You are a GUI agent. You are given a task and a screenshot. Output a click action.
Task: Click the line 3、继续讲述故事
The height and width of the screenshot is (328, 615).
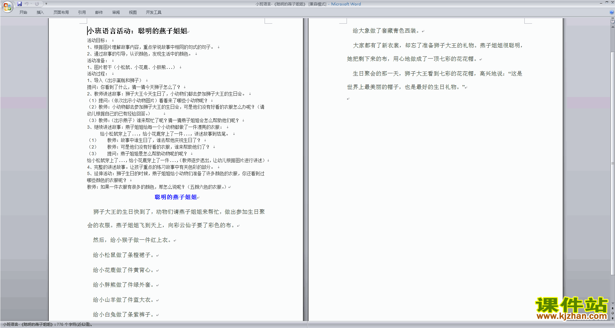[155, 127]
